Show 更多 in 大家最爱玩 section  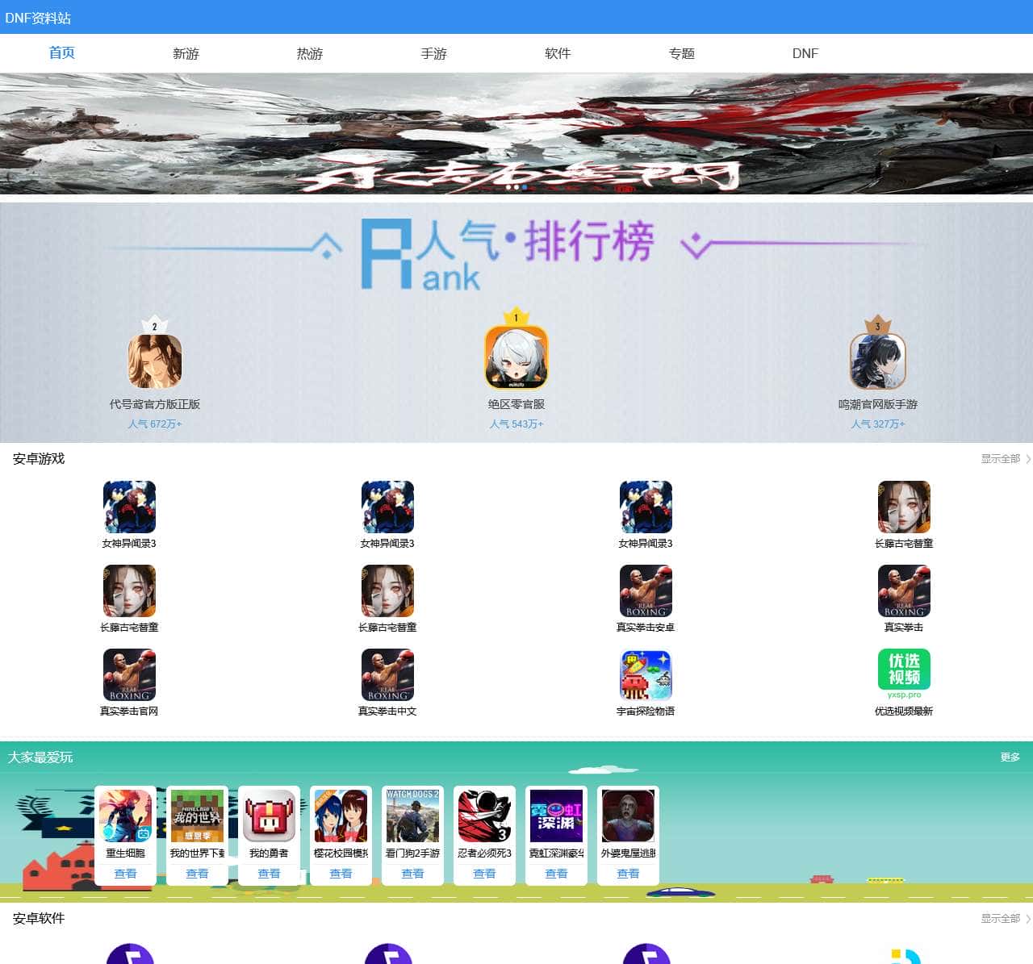click(x=1010, y=757)
